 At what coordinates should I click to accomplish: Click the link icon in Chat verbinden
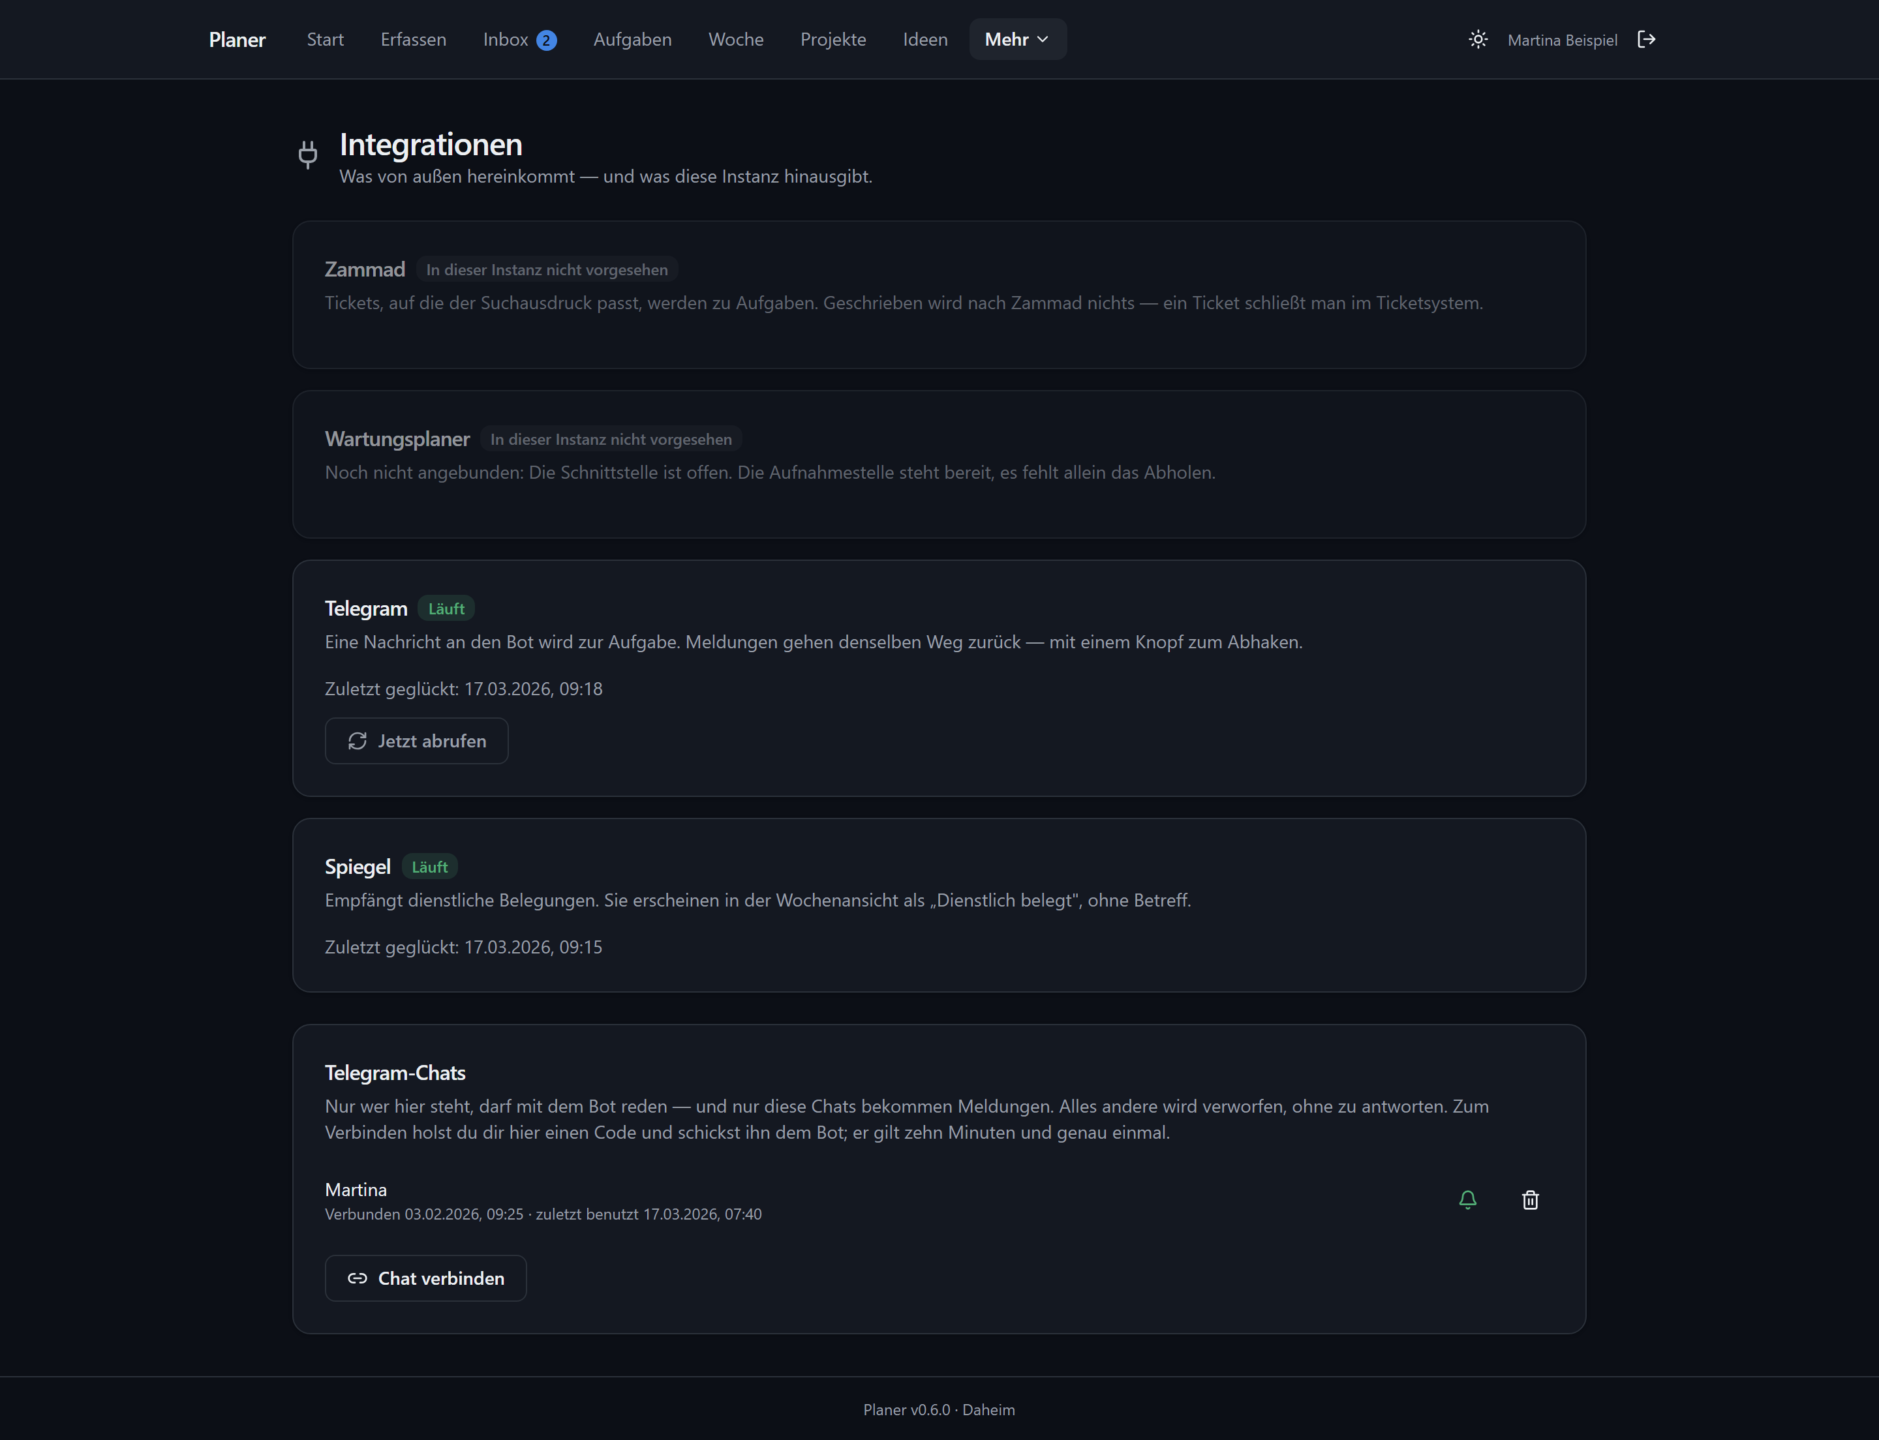pyautogui.click(x=358, y=1278)
